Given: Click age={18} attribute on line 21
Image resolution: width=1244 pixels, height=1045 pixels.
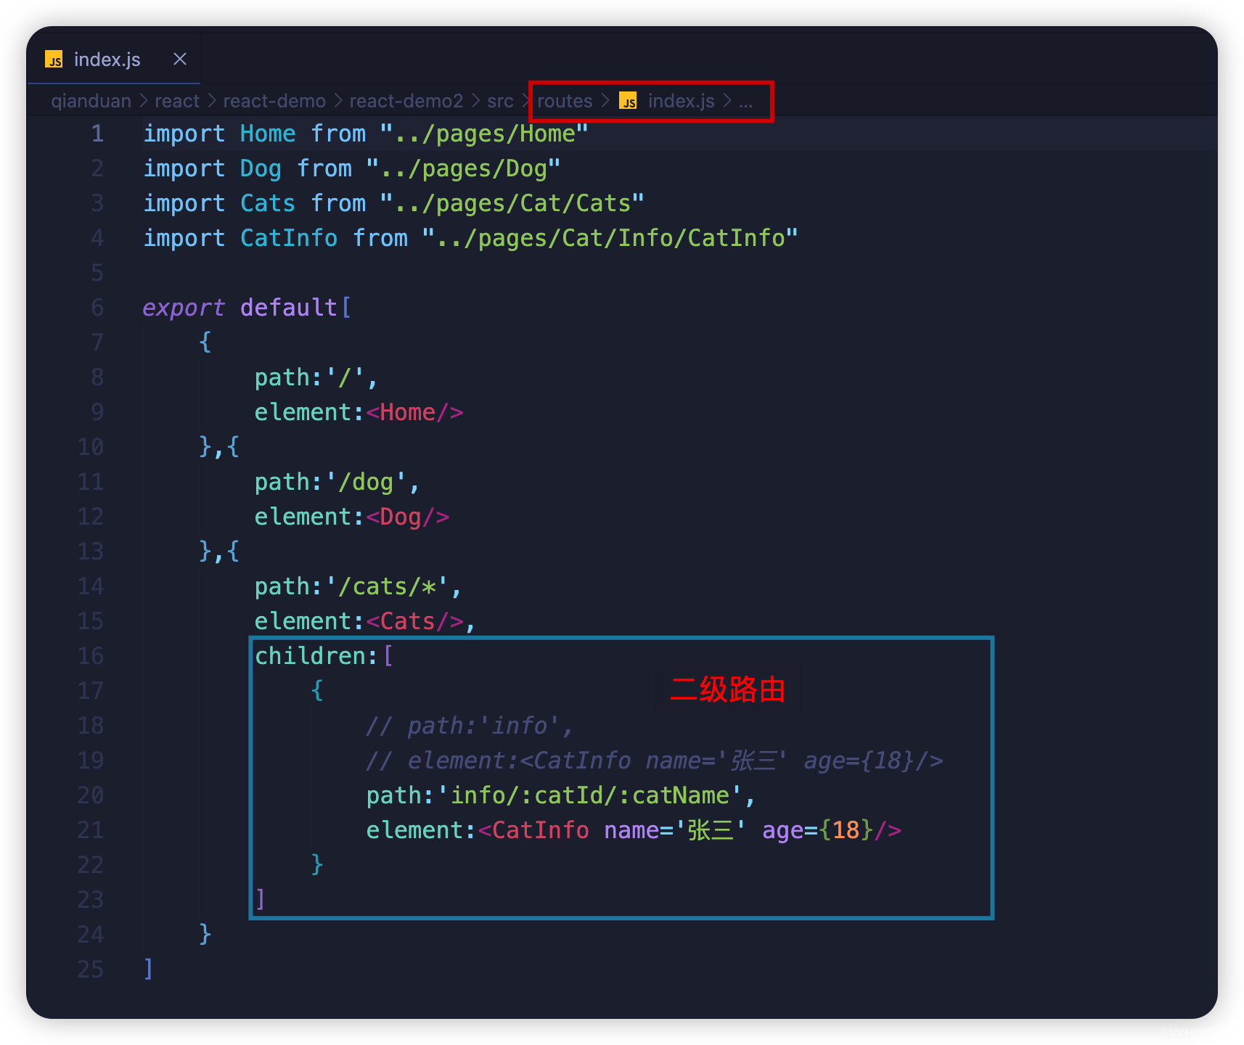Looking at the screenshot, I should pos(818,830).
